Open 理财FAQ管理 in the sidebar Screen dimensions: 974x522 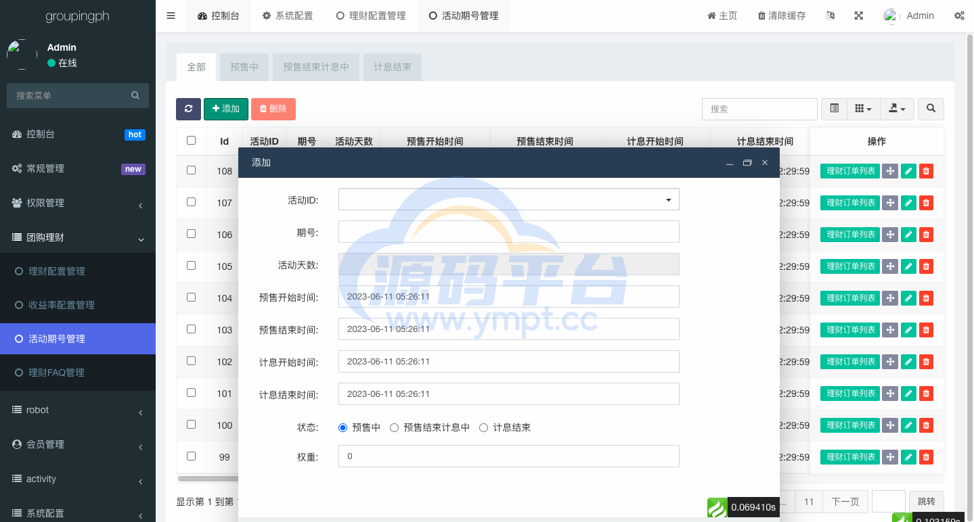pos(78,373)
